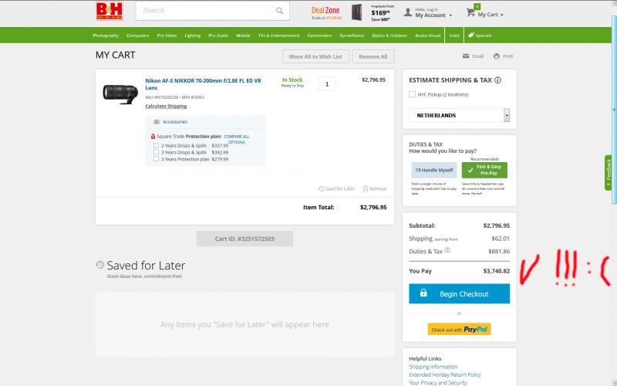Click the quantity field showing 1
This screenshot has width=617, height=386.
point(326,84)
